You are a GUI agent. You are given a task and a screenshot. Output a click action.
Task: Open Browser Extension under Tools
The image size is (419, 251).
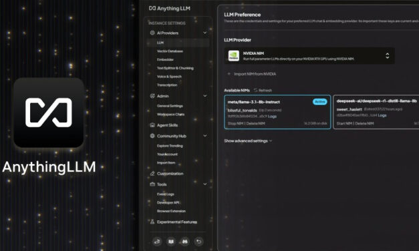[171, 211]
